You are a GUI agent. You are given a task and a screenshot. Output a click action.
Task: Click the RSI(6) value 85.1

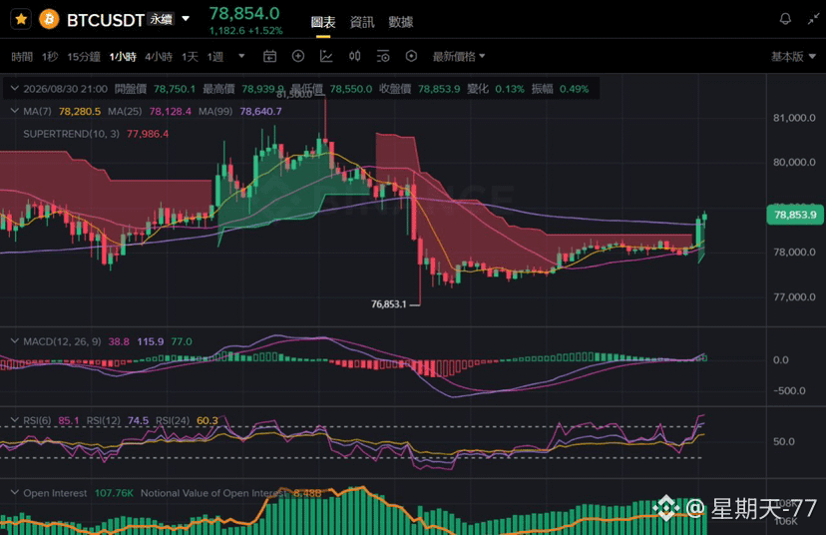click(69, 420)
